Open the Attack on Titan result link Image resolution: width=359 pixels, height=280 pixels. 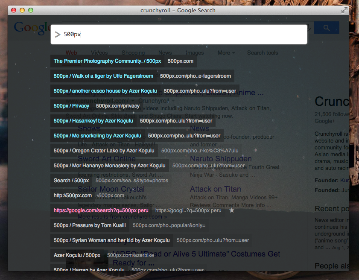215,189
